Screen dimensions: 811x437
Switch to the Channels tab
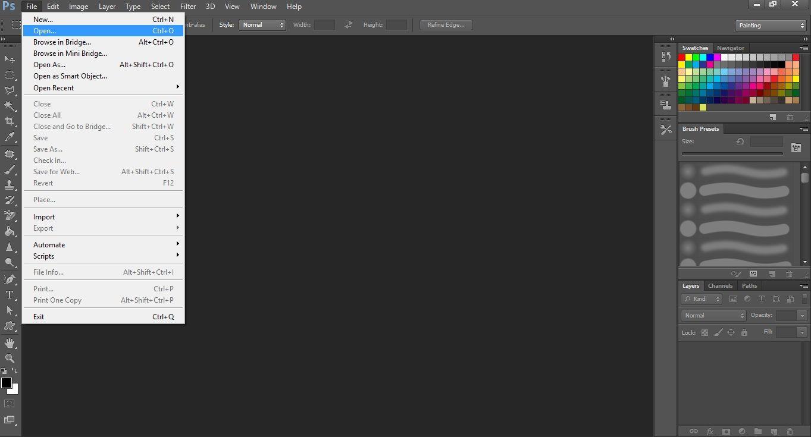pyautogui.click(x=720, y=286)
